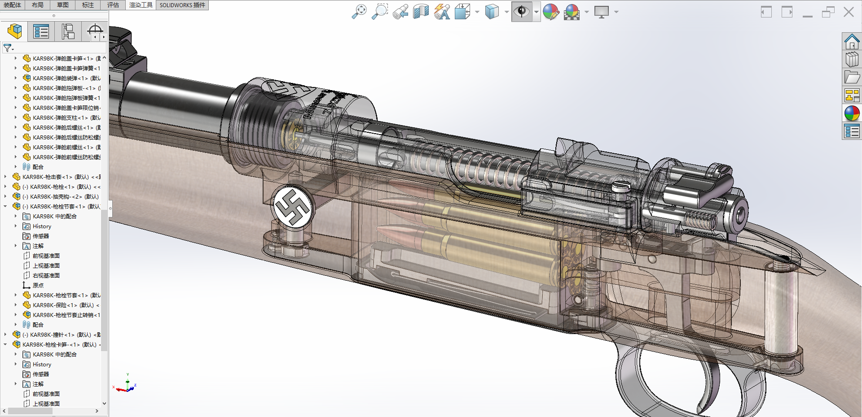Open the Appearances color ball task pane
Viewport: 862px width, 417px height.
(852, 113)
